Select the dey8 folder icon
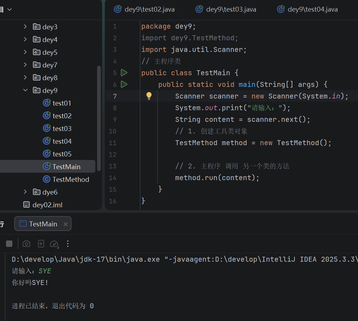Image resolution: width=358 pixels, height=321 pixels. point(36,78)
